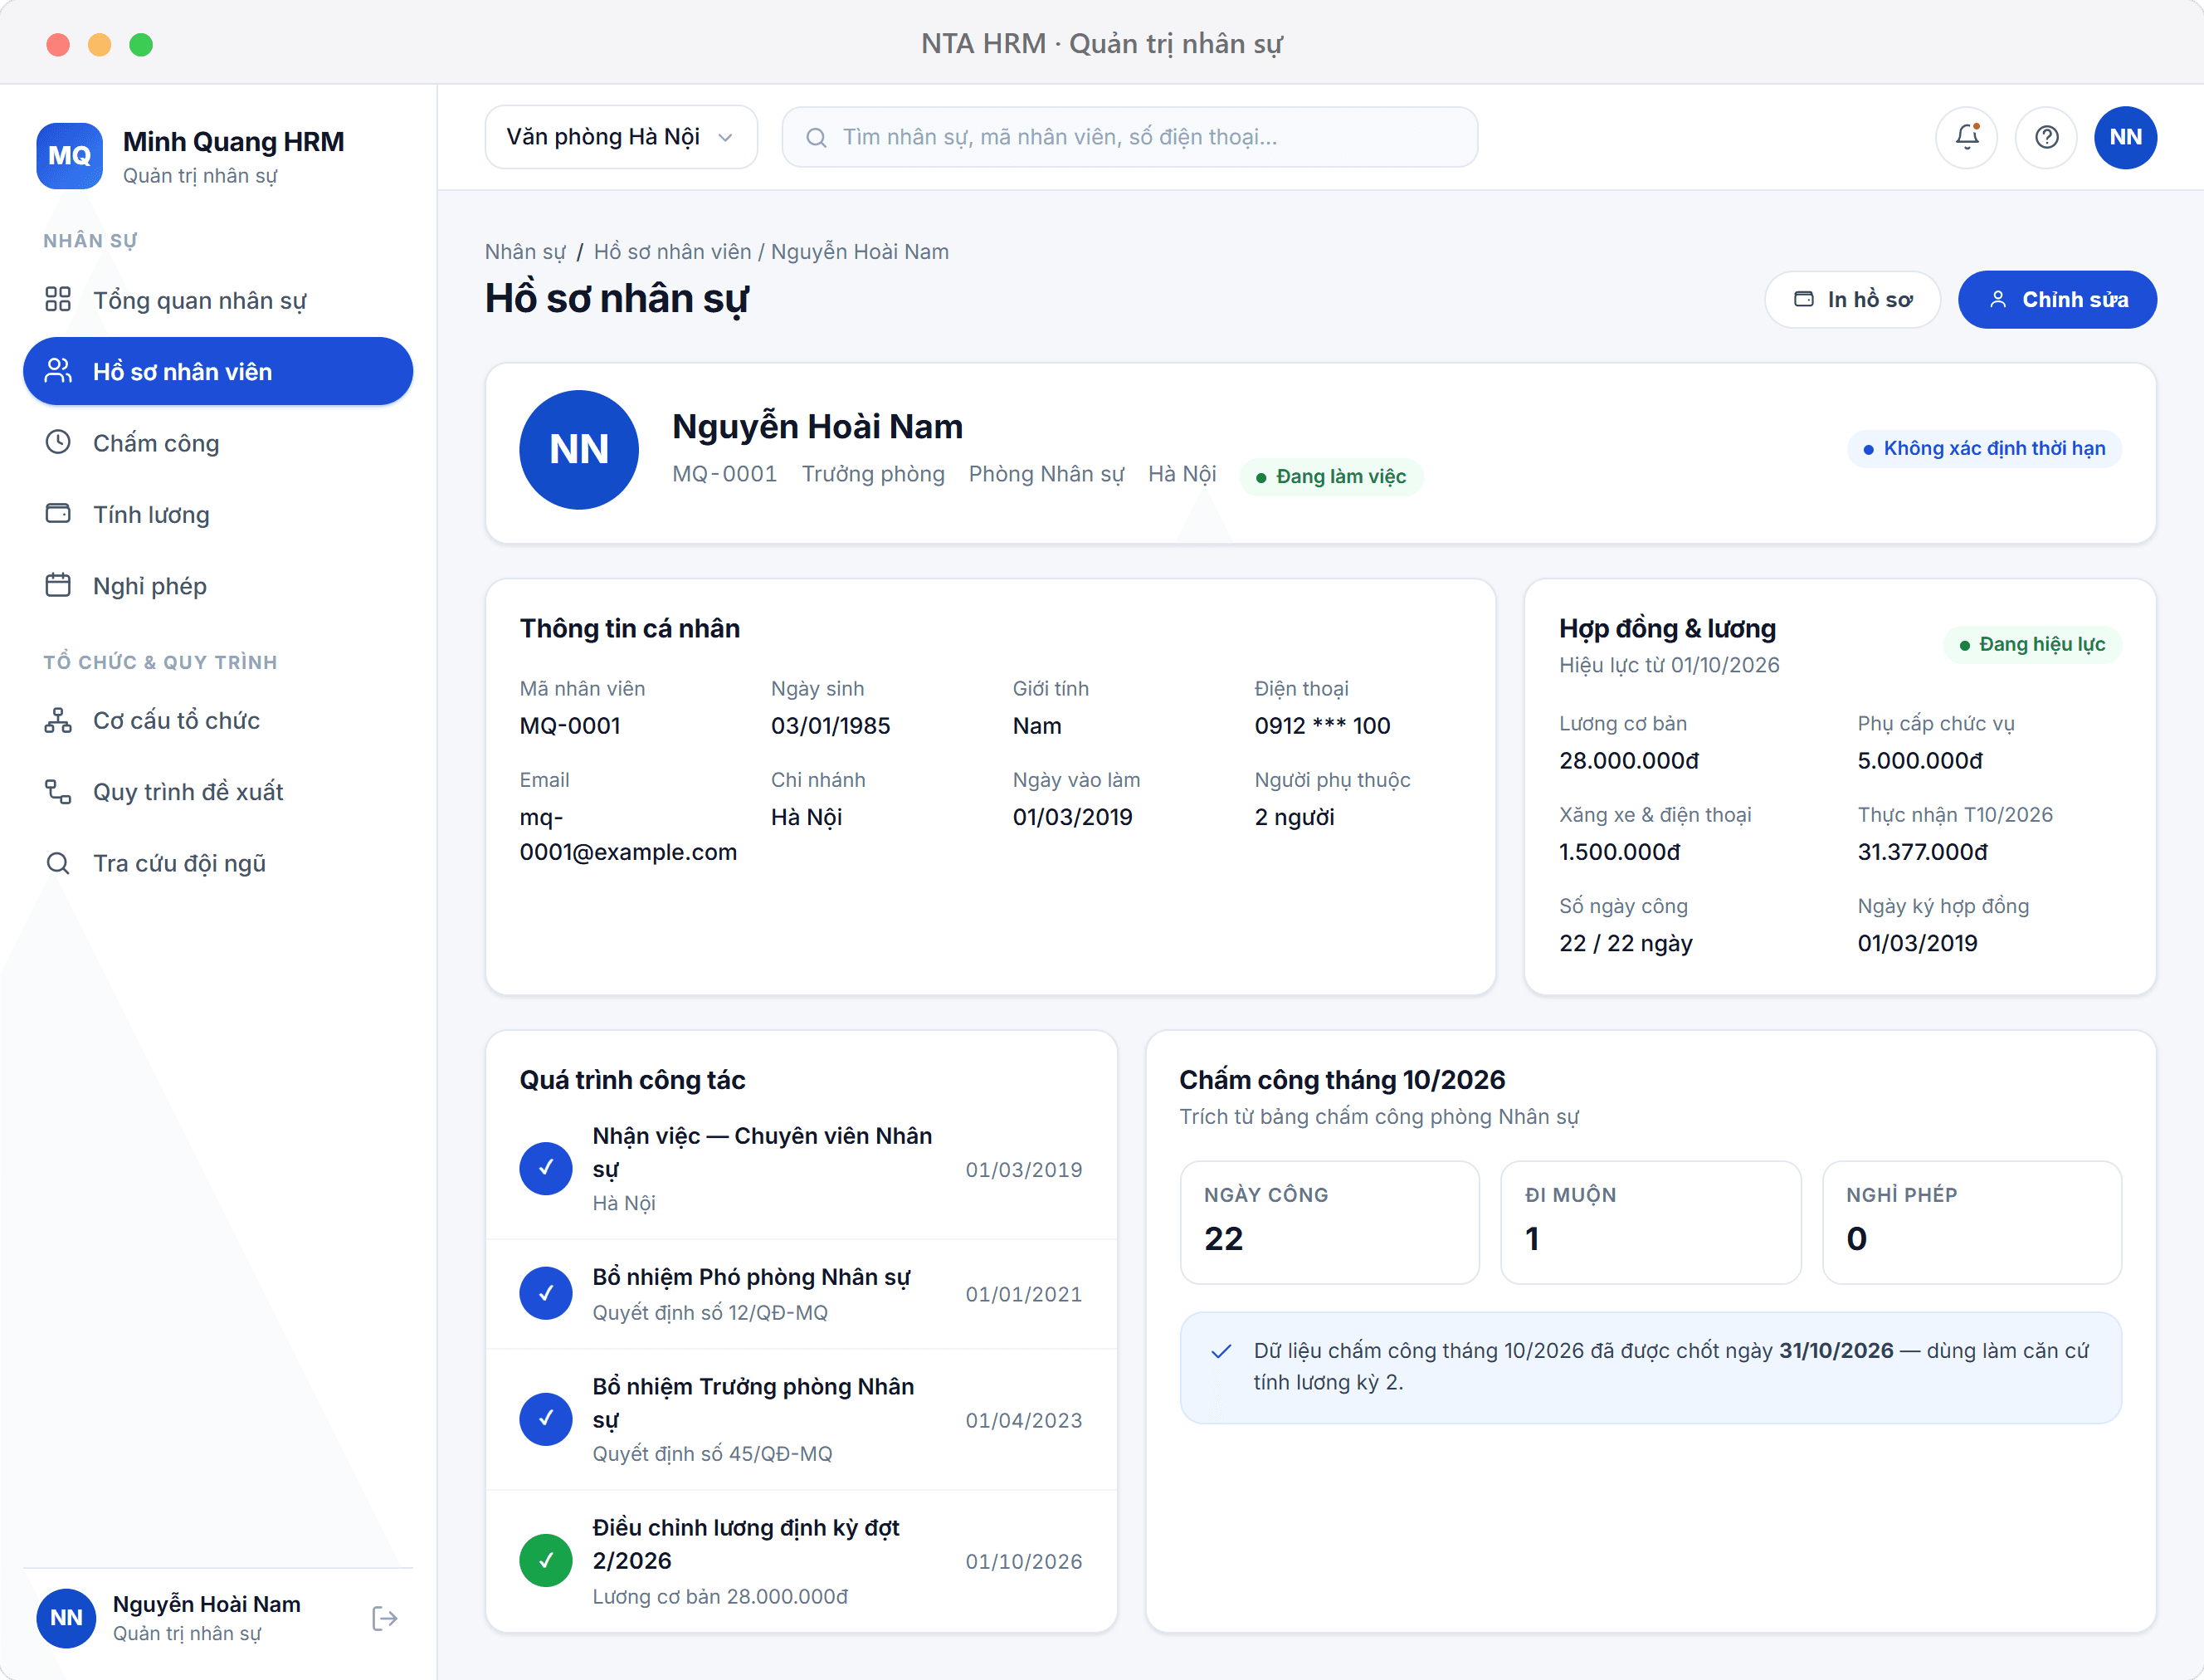The width and height of the screenshot is (2204, 1680).
Task: Click Nhân sự breadcrumb link
Action: point(524,252)
